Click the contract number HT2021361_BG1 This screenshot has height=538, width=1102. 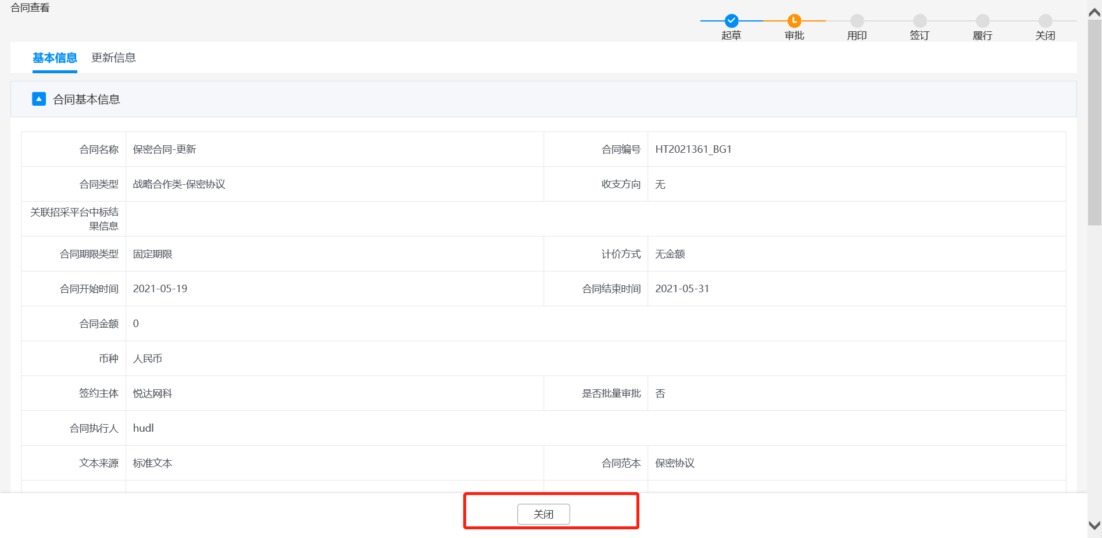693,149
